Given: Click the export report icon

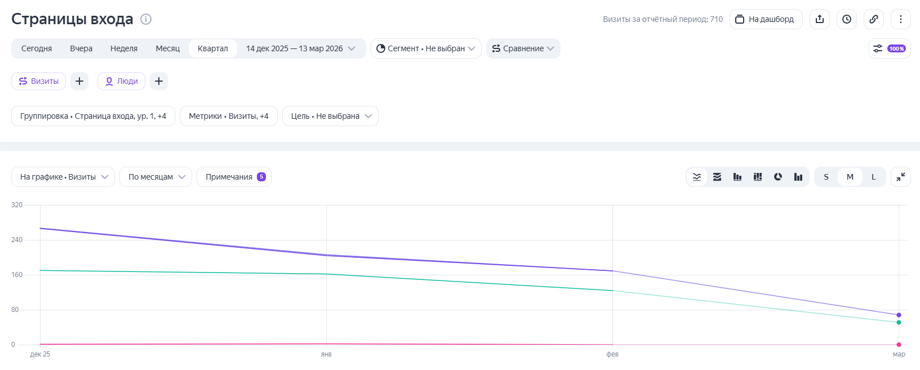Looking at the screenshot, I should 820,19.
